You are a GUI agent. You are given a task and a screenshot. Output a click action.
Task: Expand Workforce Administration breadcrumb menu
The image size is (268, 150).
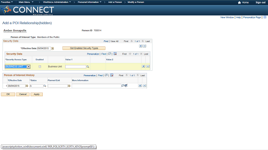57,2
